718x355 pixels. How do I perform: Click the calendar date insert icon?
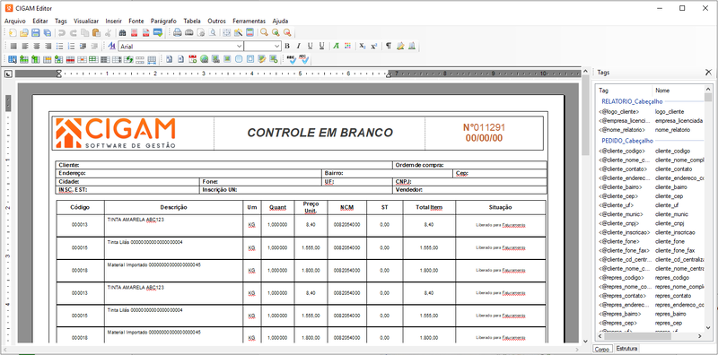[193, 59]
